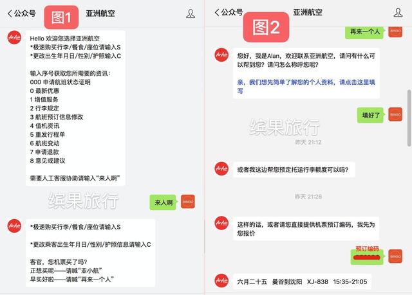Screen dimensions: 412x295
Task: Click the line 客官，您机票买了吗?
Action: tap(59, 262)
